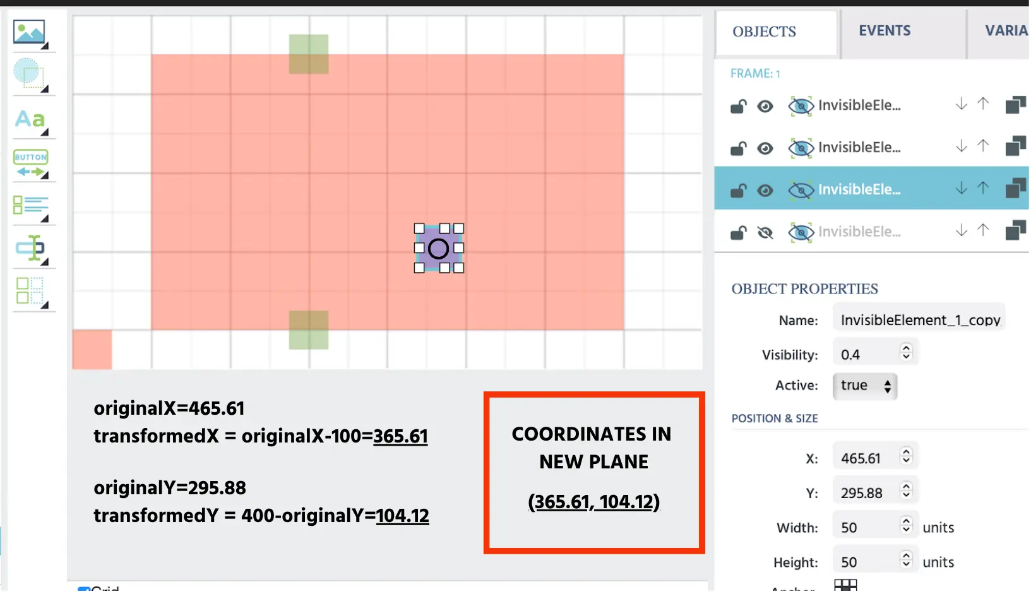Select the small red square at canvas corner
The height and width of the screenshot is (594, 1031).
92,350
